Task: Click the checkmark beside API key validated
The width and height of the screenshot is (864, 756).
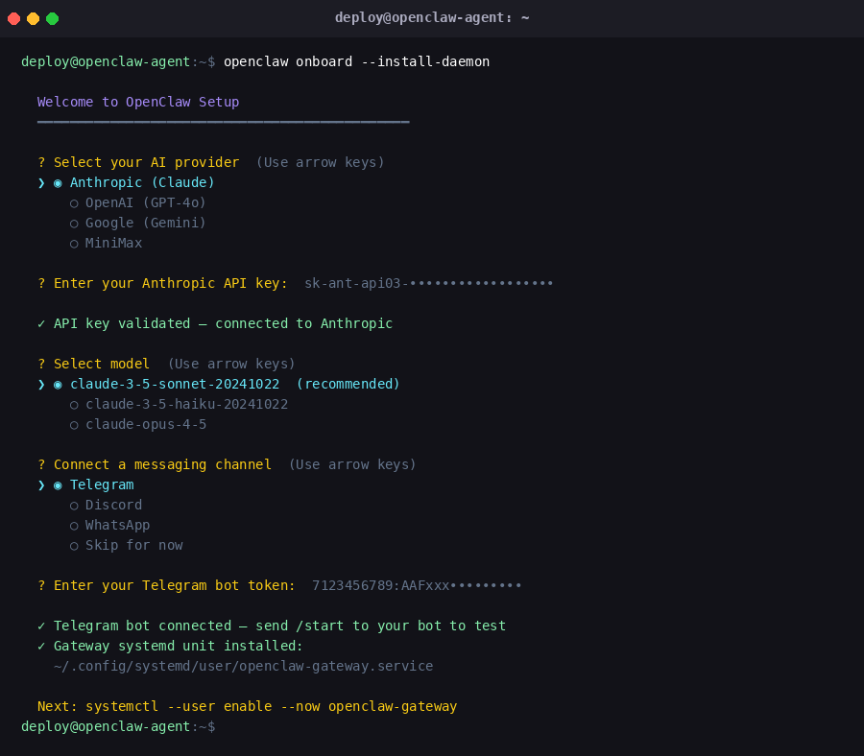Action: point(41,323)
